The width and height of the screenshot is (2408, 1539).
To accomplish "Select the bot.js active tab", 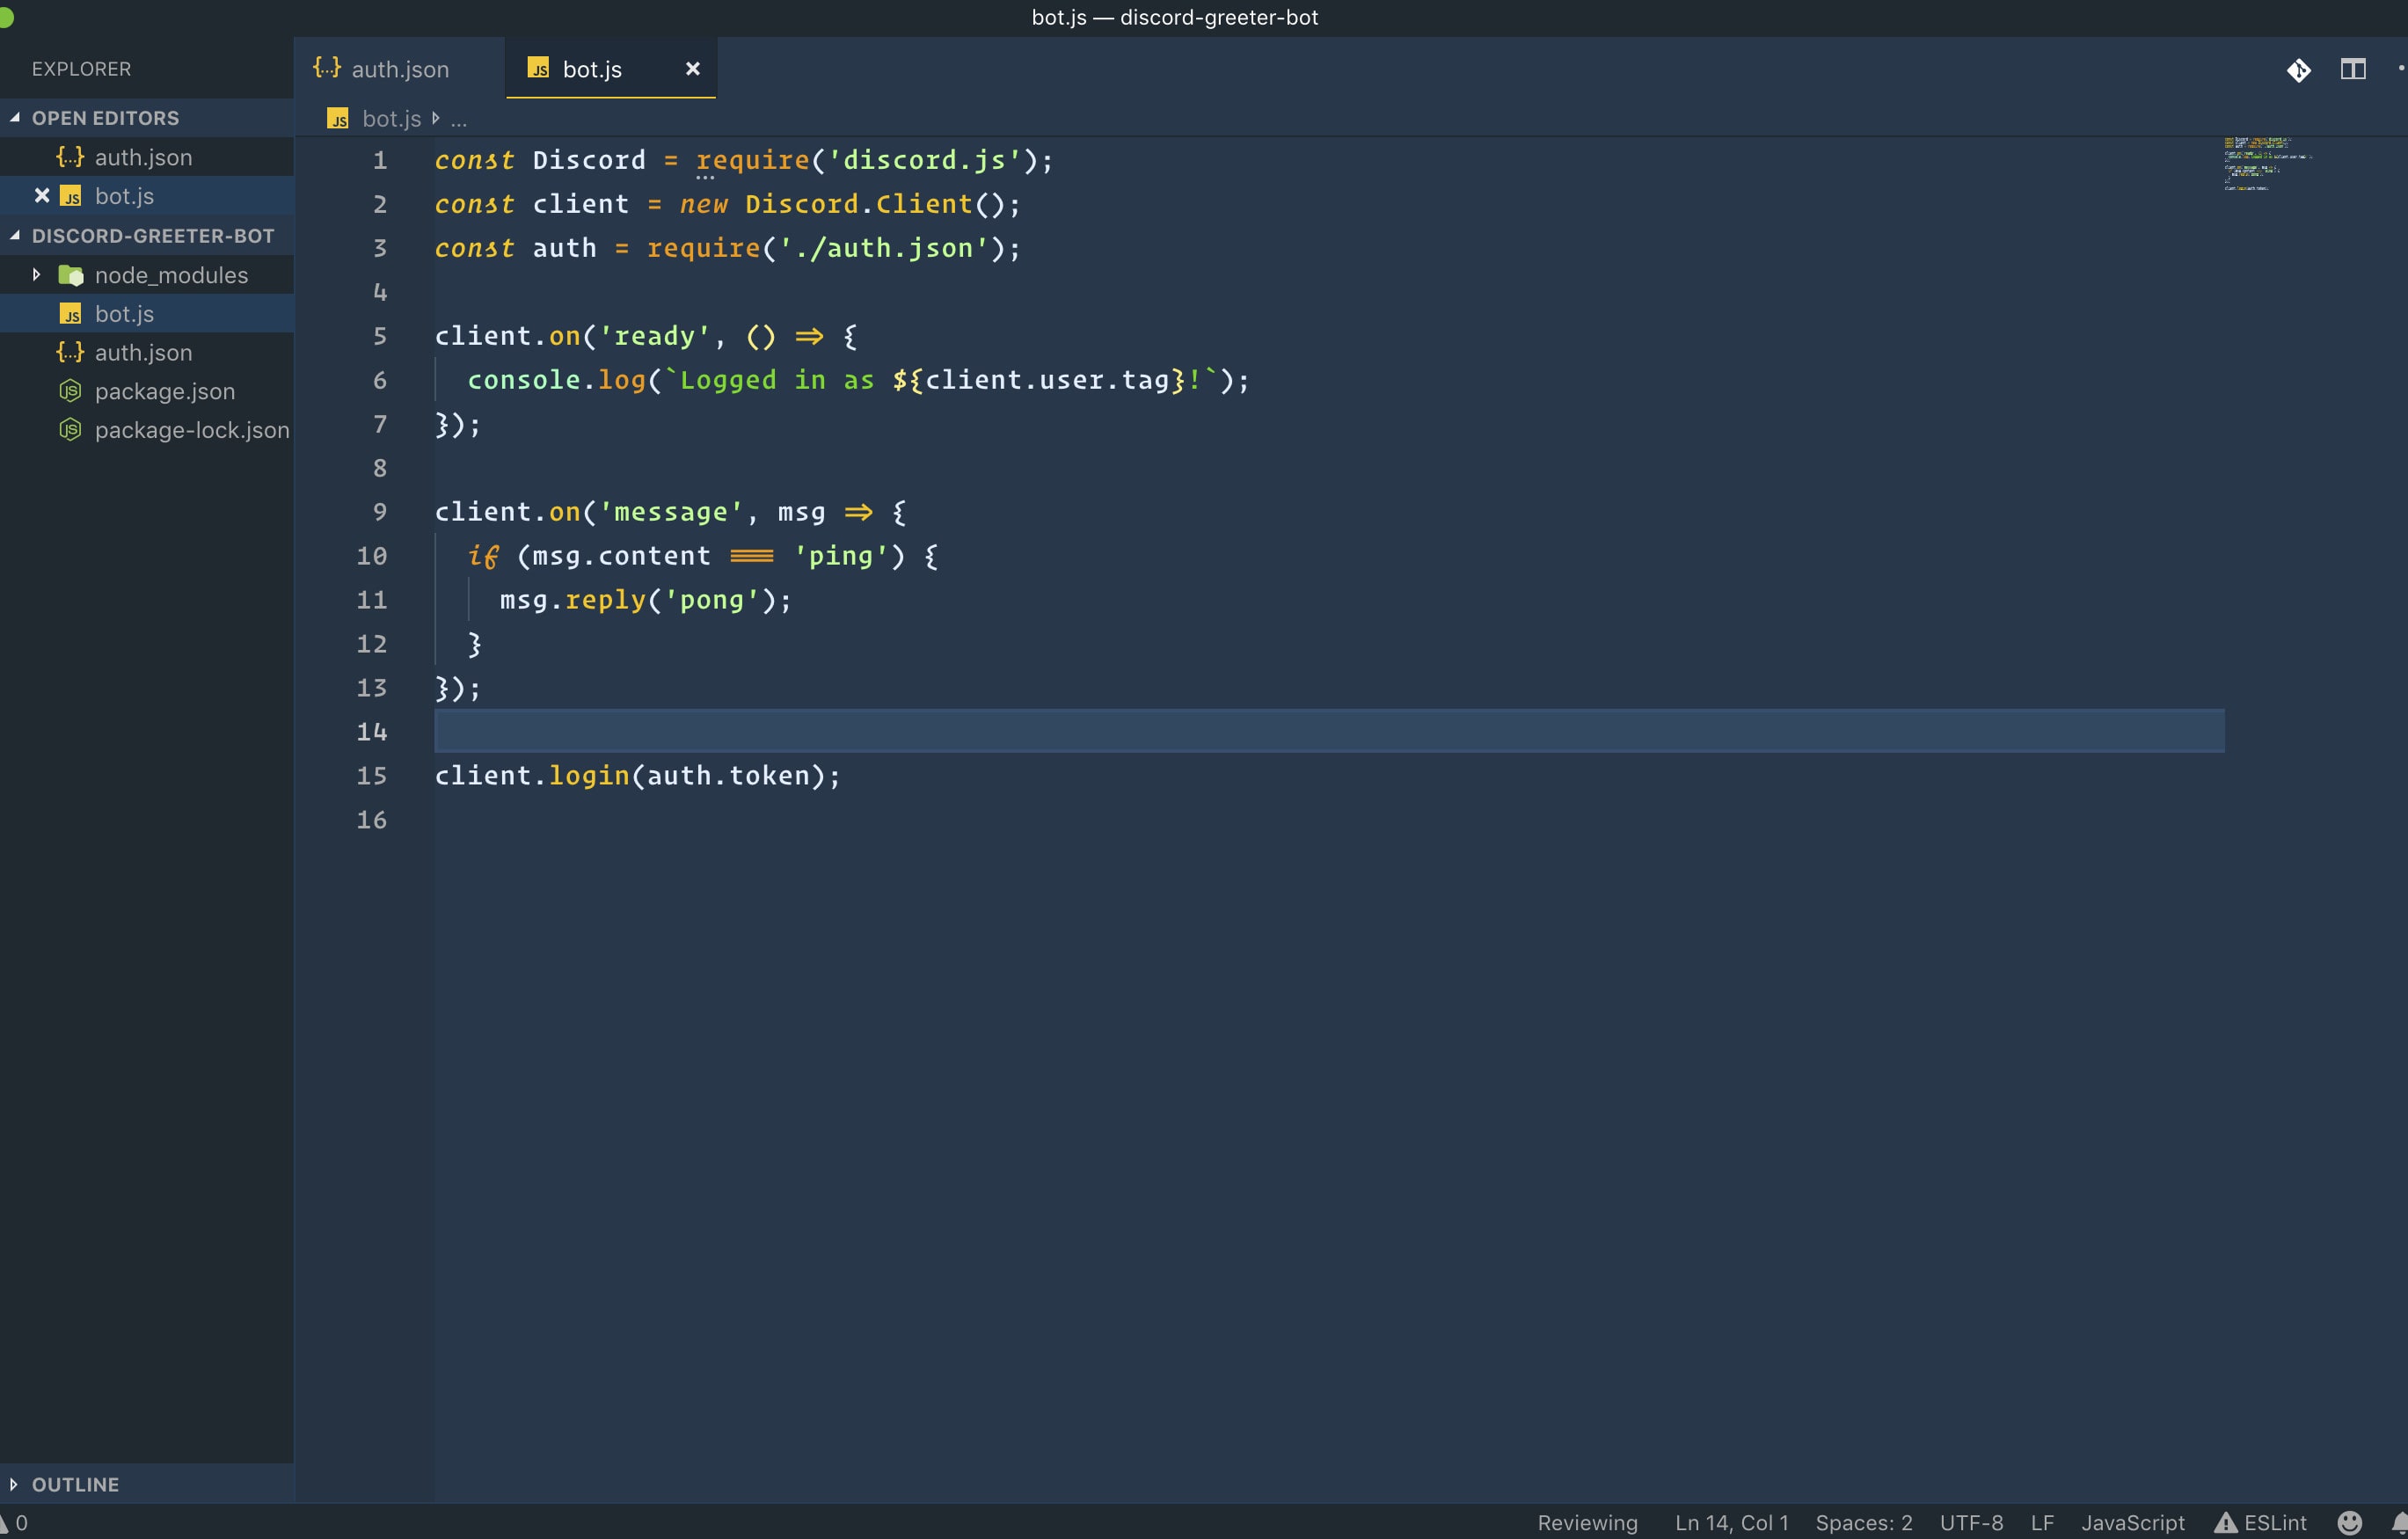I will 594,67.
